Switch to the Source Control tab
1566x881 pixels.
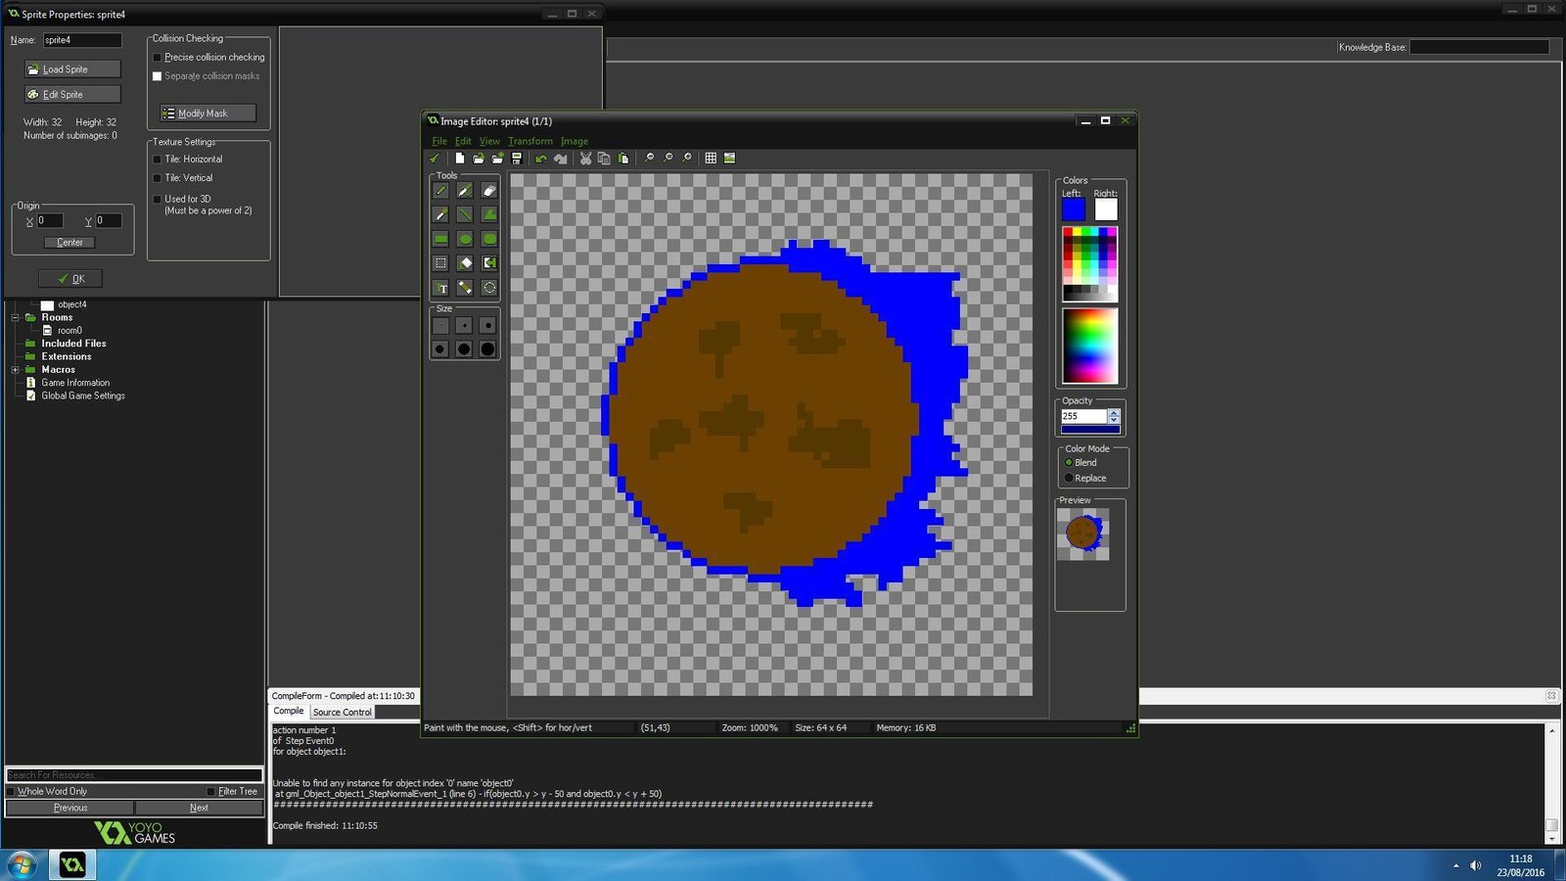pyautogui.click(x=342, y=712)
